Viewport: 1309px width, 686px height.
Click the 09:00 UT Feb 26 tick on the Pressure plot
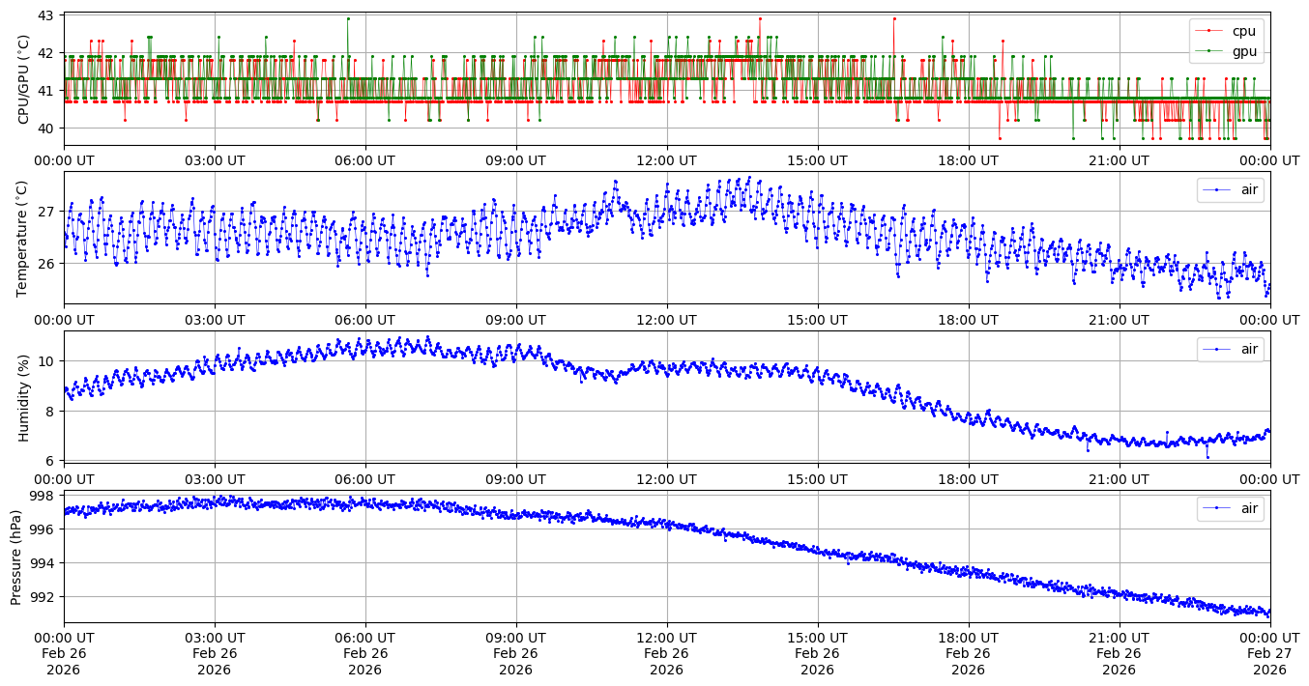click(515, 653)
